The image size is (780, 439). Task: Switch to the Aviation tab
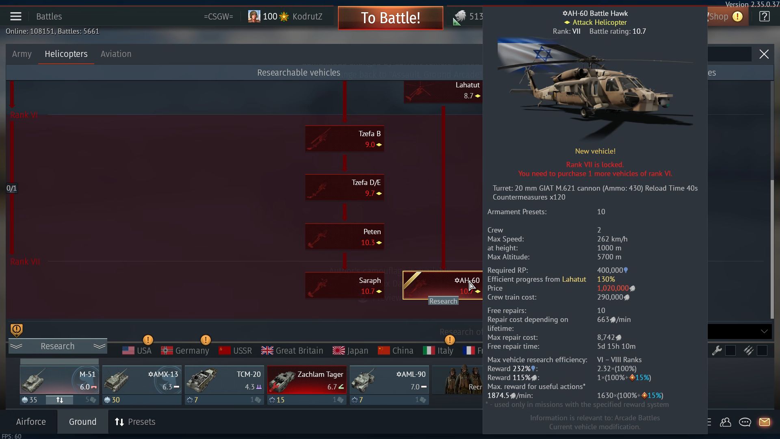click(116, 54)
